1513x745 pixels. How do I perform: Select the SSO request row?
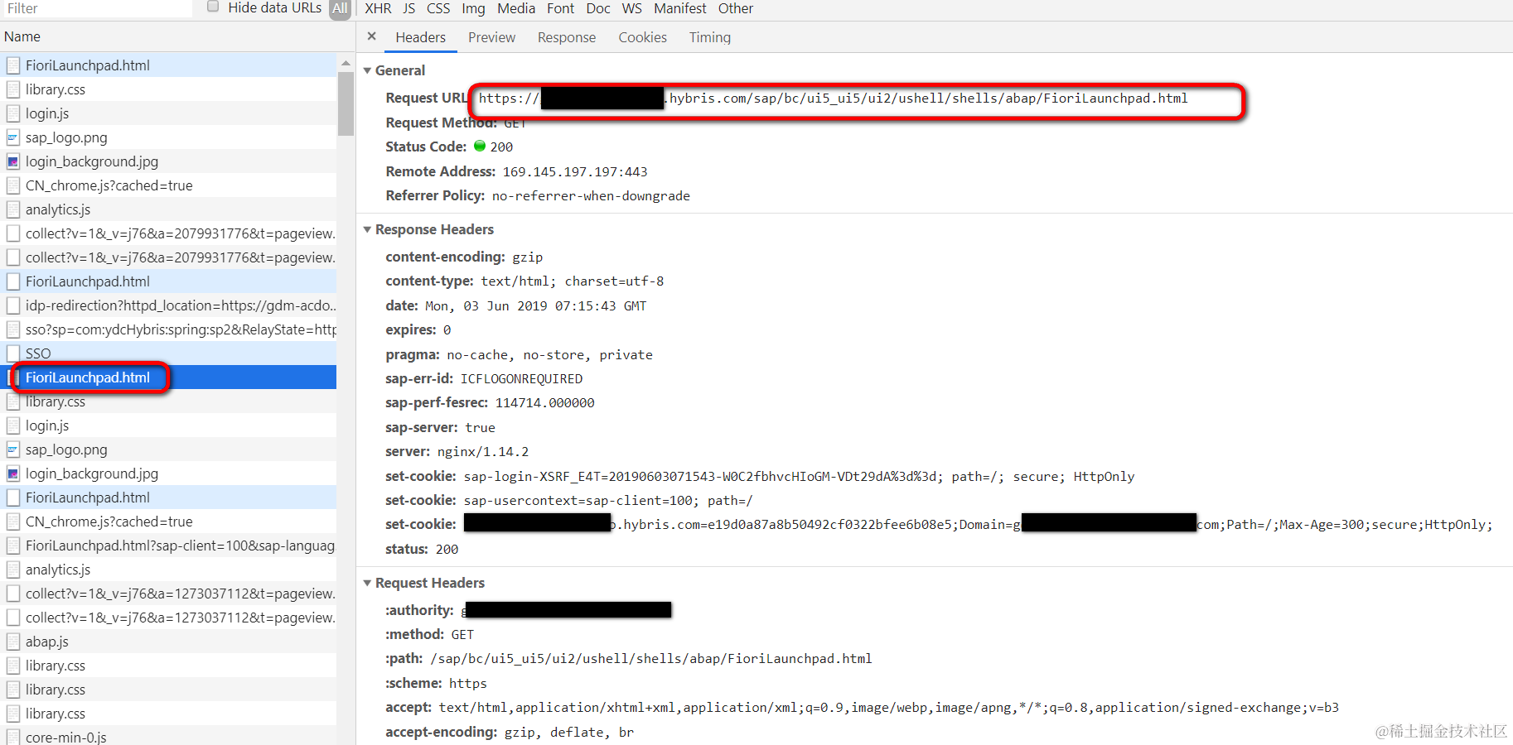(x=169, y=353)
